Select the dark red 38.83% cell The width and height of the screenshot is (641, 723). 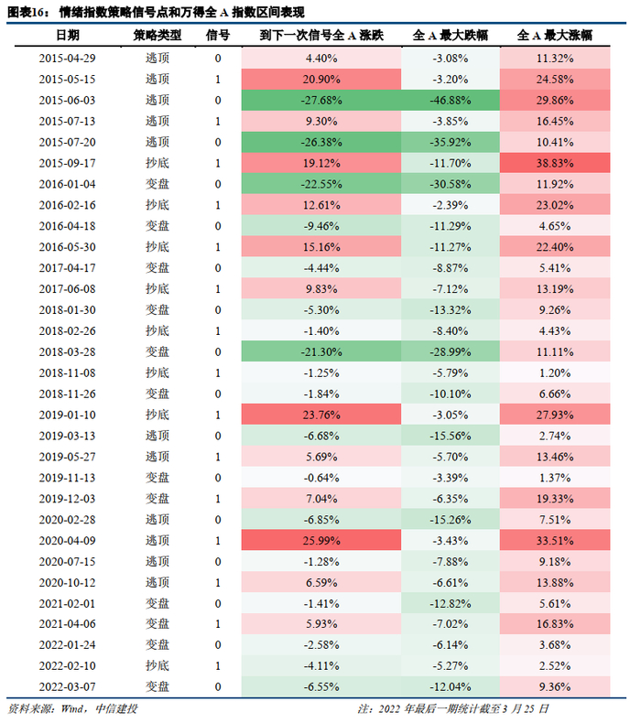coord(554,162)
